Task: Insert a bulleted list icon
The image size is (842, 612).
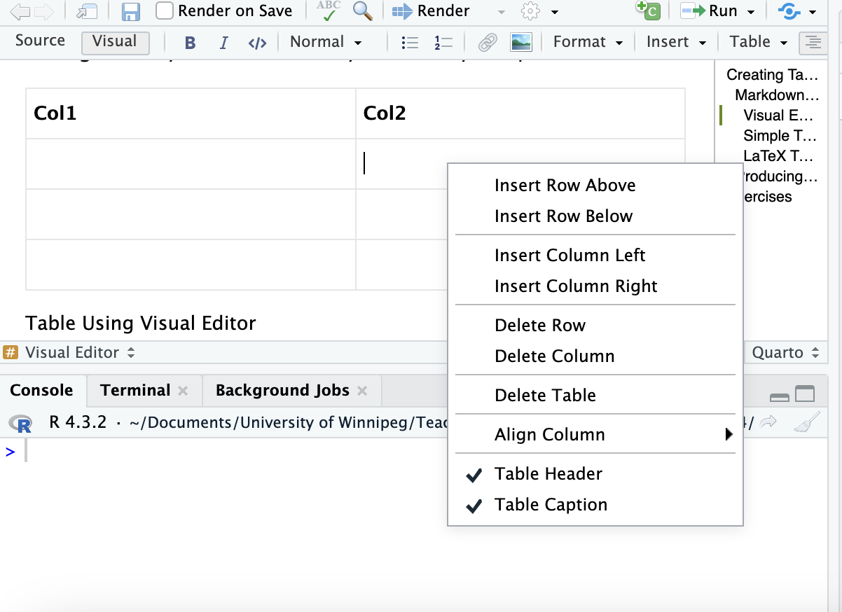Action: (x=410, y=43)
